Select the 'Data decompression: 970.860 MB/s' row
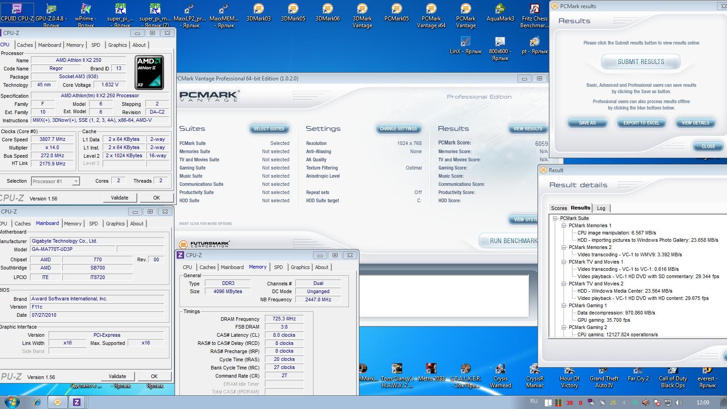727x409 pixels. (616, 313)
